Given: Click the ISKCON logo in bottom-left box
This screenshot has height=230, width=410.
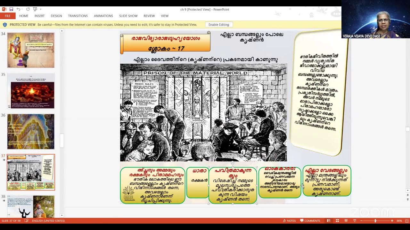Looking at the screenshot, I should pyautogui.click(x=129, y=194).
